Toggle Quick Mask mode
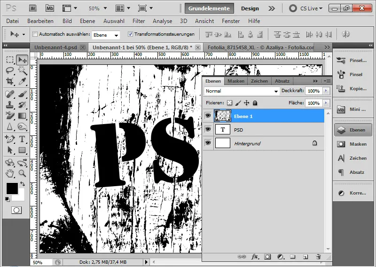This screenshot has height=267, width=376. (x=16, y=211)
